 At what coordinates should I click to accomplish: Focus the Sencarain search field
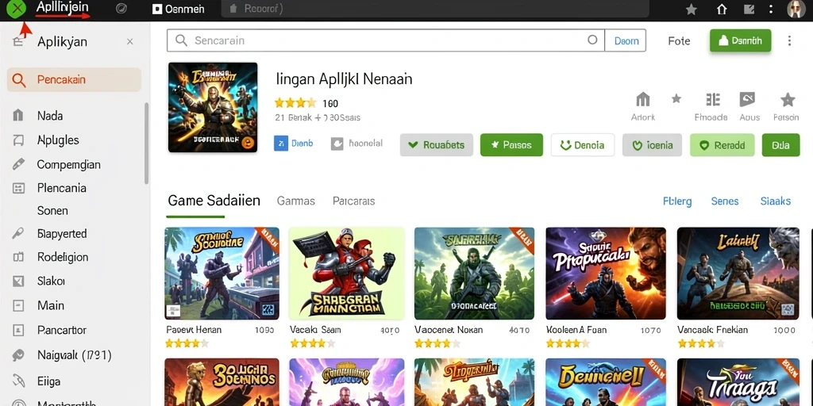pyautogui.click(x=386, y=40)
